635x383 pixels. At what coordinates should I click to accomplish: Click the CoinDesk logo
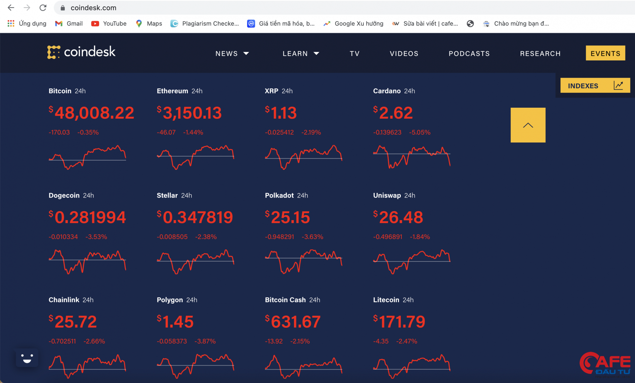[81, 52]
